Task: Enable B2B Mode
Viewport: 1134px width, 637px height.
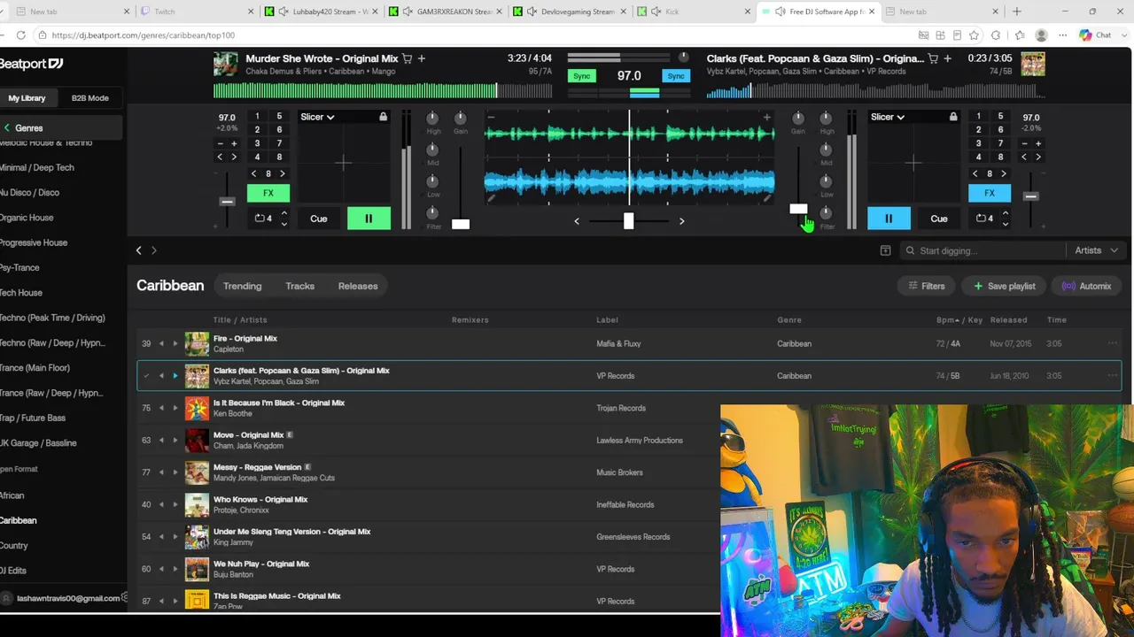Action: coord(89,98)
